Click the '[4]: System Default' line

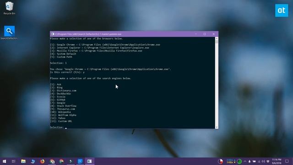click(x=63, y=54)
